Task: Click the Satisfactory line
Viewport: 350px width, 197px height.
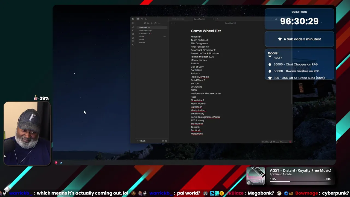Action: pyautogui.click(x=197, y=114)
